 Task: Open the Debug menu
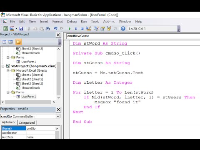[x=72, y=22]
